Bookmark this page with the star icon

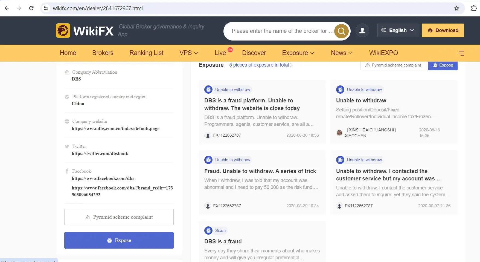pos(456,8)
